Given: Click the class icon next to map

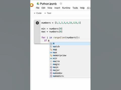Looking at the screenshot, I should [51, 49].
